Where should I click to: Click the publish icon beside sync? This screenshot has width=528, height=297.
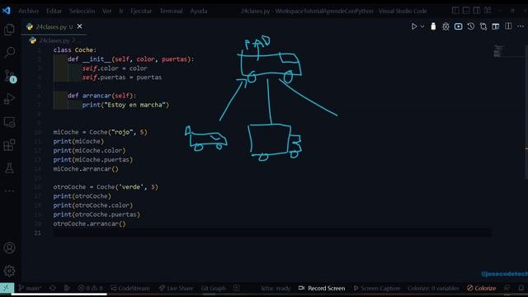coord(67,288)
